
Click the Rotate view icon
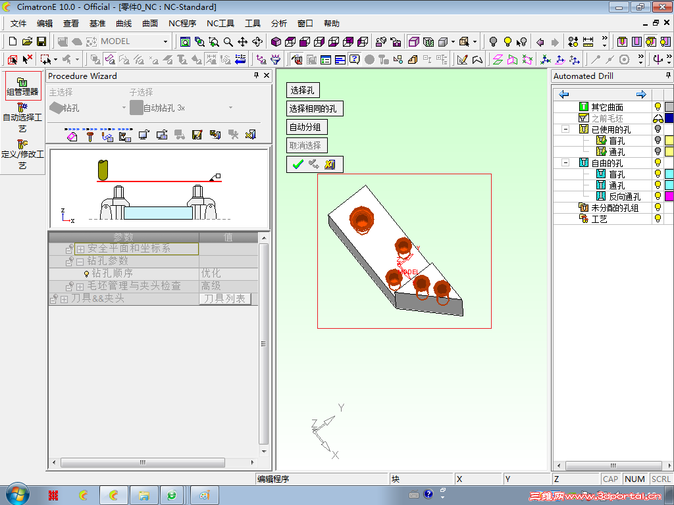[x=257, y=41]
